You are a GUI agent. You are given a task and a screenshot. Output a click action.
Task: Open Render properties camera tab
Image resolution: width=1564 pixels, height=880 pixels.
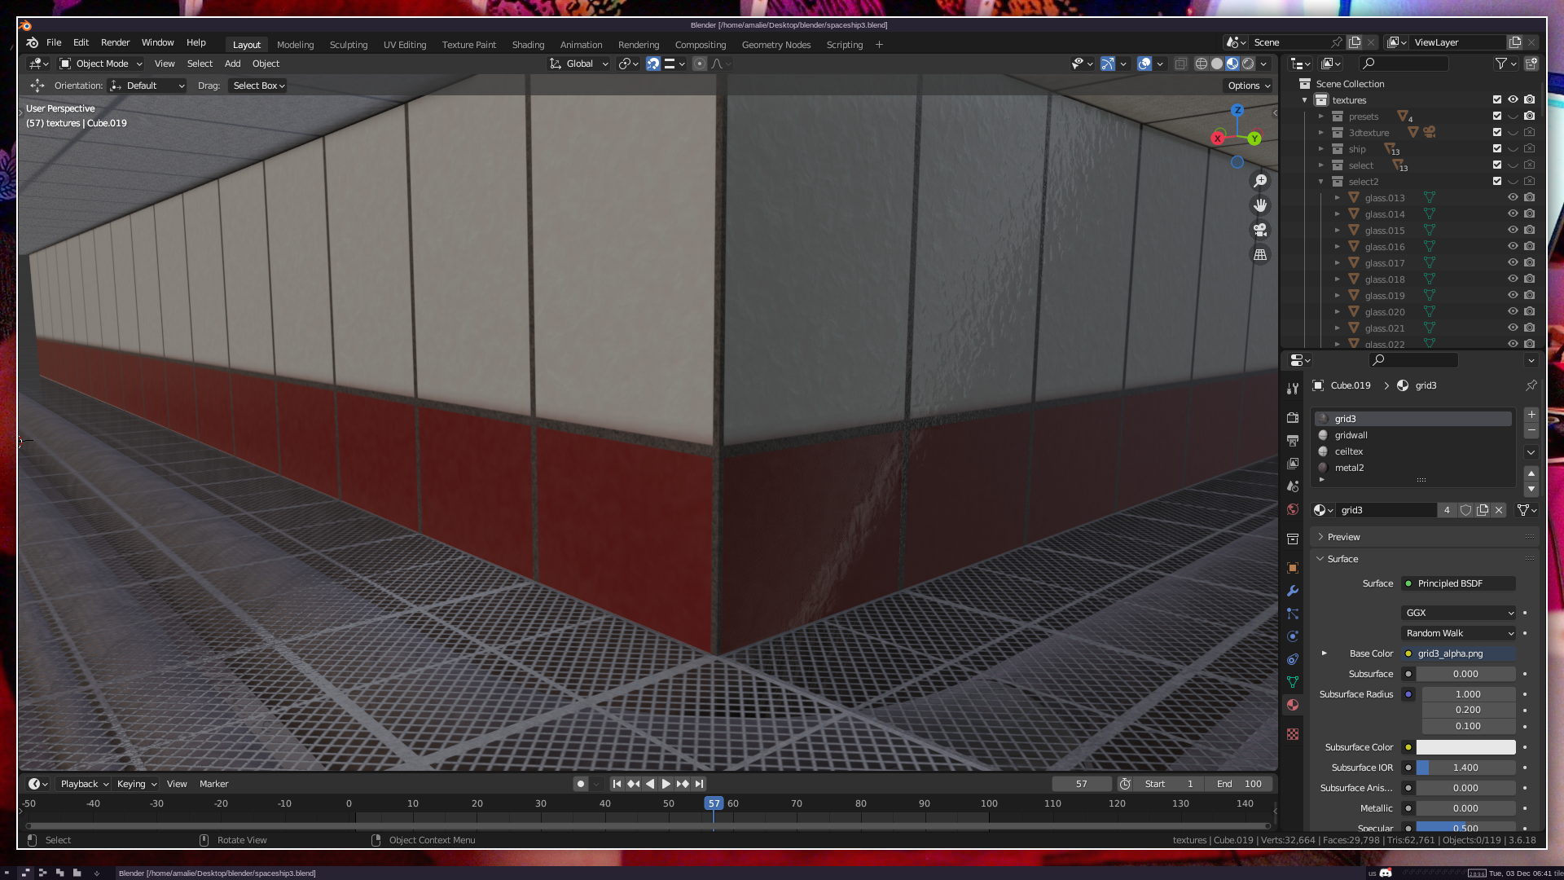pos(1293,418)
